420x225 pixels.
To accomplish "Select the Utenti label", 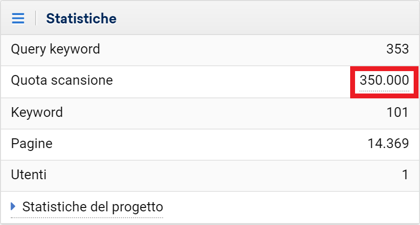I will 29,175.
